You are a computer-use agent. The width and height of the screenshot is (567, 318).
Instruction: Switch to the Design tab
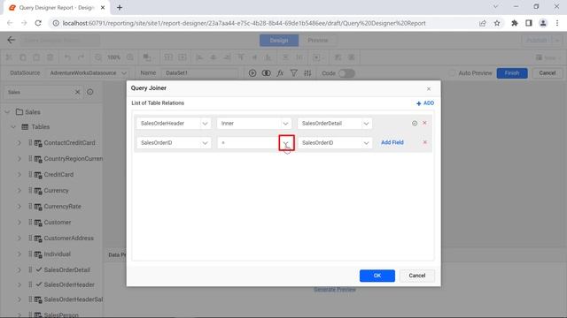click(x=279, y=41)
